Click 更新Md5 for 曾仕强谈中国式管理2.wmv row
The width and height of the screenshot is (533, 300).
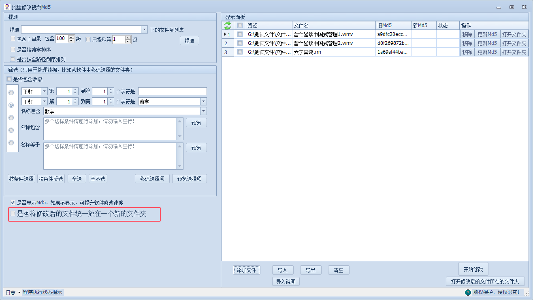coord(487,43)
